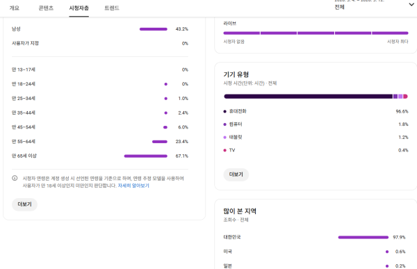Click the 휴대전화 legend dot
The image size is (417, 269).
(224, 111)
